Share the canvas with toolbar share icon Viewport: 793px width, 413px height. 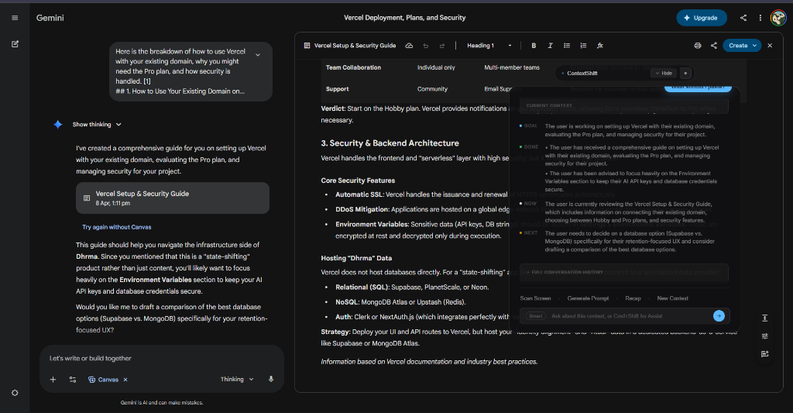[x=713, y=46]
